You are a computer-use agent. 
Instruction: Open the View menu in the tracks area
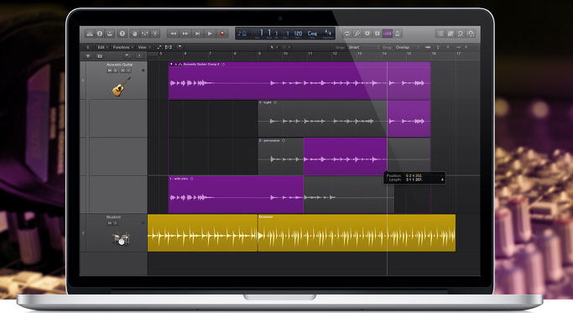[x=143, y=47]
